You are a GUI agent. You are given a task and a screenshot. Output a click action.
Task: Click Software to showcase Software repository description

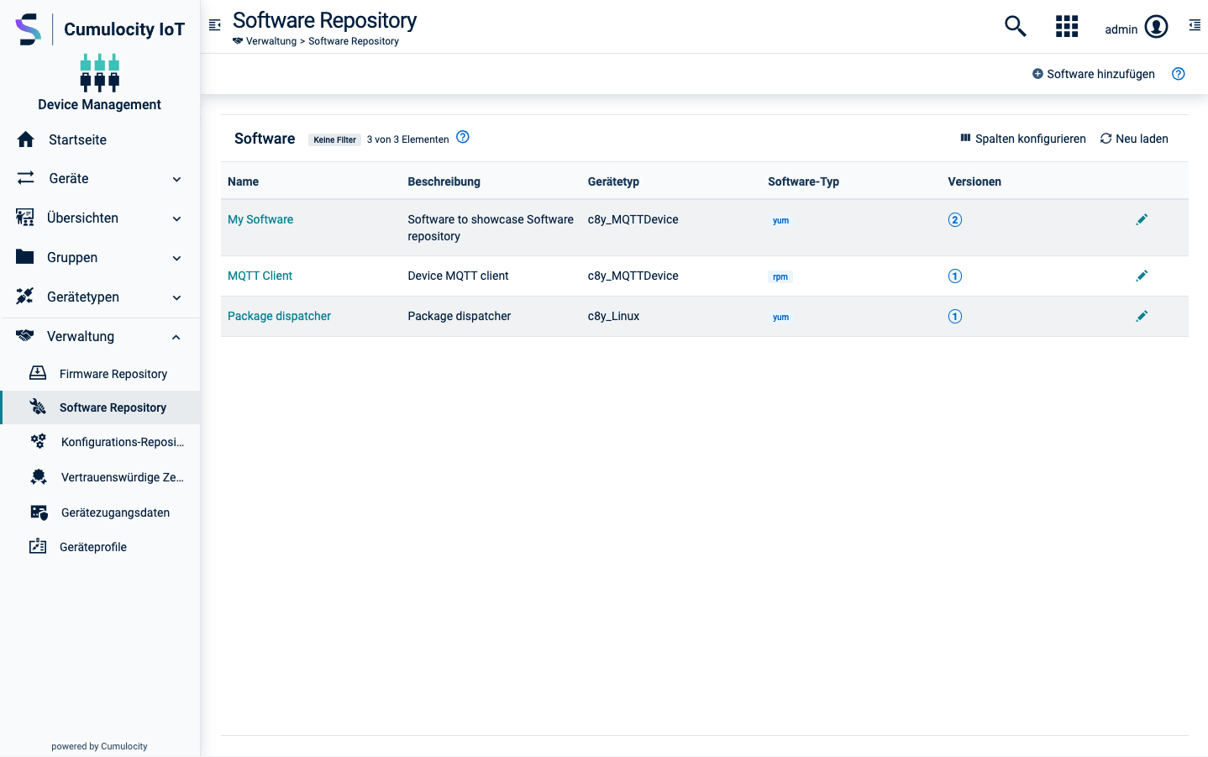pyautogui.click(x=491, y=228)
